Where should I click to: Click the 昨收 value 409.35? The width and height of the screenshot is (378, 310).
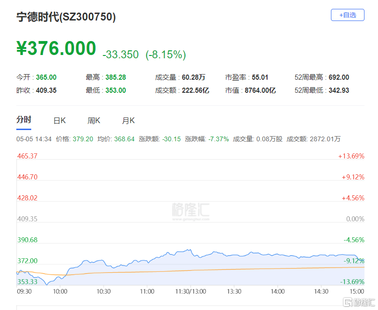(x=46, y=90)
